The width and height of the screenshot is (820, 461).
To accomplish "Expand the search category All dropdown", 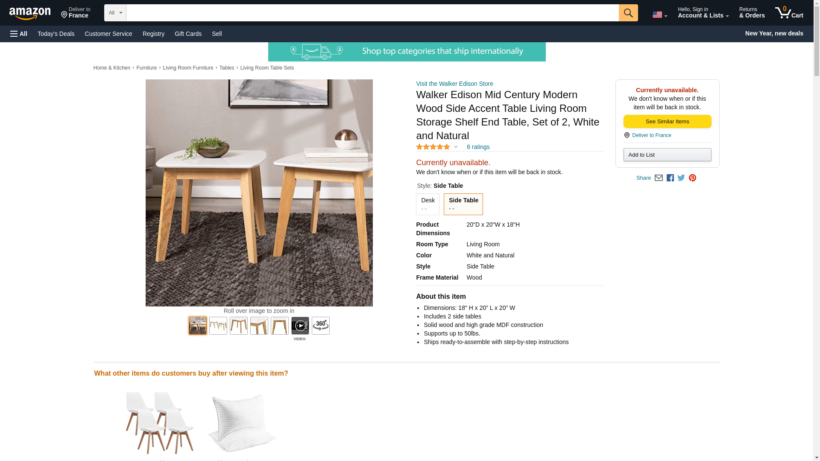I will click(115, 13).
